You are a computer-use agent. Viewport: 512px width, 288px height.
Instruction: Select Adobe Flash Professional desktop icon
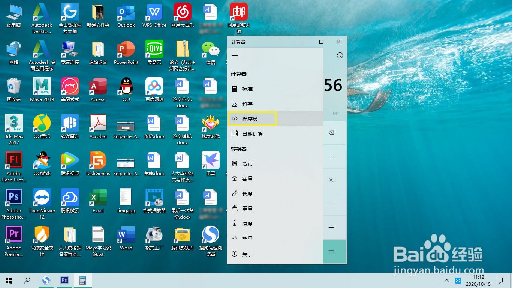click(14, 167)
